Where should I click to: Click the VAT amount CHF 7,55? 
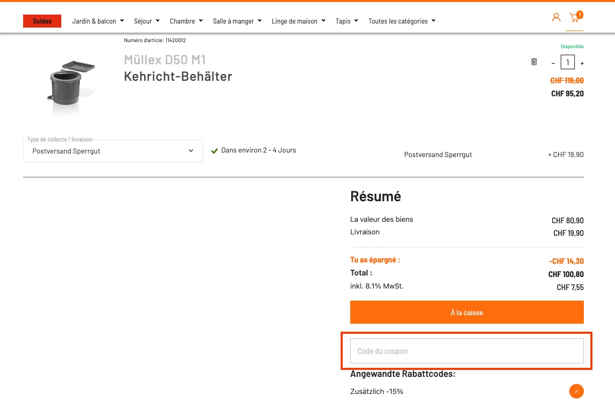(570, 288)
